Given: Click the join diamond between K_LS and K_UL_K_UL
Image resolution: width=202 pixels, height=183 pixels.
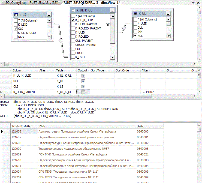Looking at the screenshot, I should coord(61,41).
